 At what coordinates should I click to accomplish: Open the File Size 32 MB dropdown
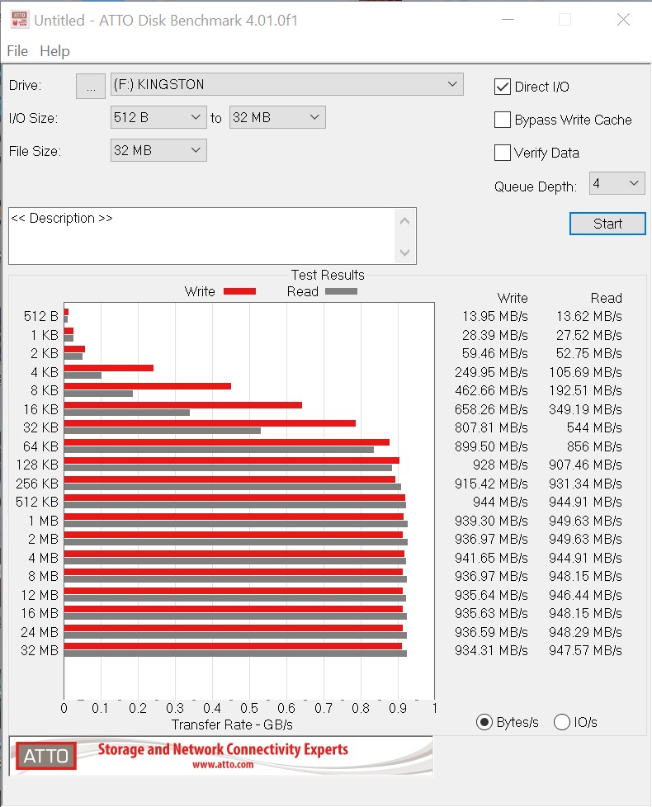pyautogui.click(x=158, y=150)
